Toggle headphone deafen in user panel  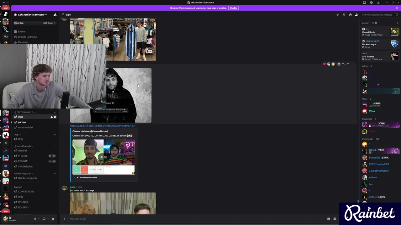pyautogui.click(x=44, y=219)
